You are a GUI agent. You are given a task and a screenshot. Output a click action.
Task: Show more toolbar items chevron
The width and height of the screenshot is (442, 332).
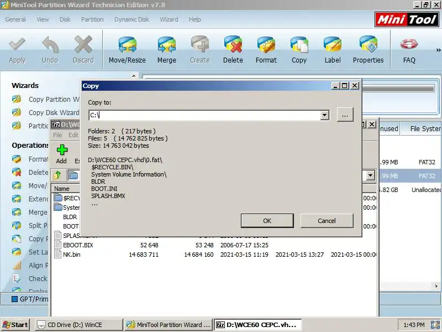(438, 50)
